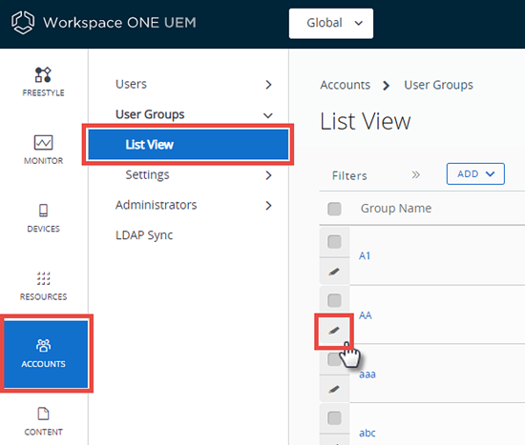Open Settings under User Groups

[147, 175]
